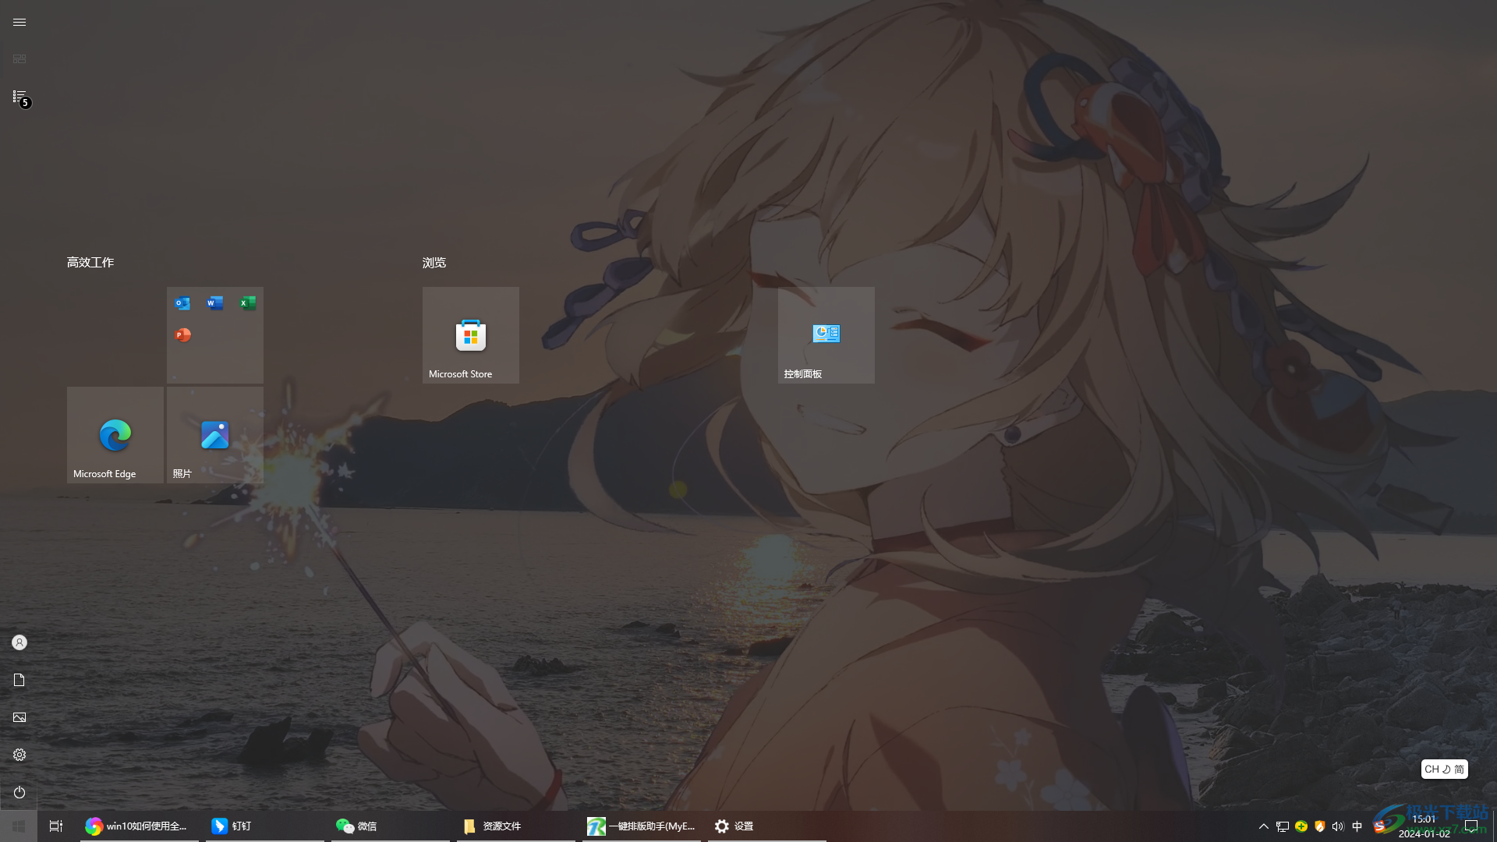Switch to the win10如何使用全... browser window
Viewport: 1497px width, 842px height.
tap(140, 826)
